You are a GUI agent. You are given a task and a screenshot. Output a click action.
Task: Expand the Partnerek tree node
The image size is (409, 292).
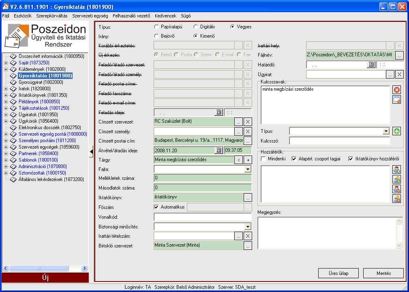click(6, 153)
